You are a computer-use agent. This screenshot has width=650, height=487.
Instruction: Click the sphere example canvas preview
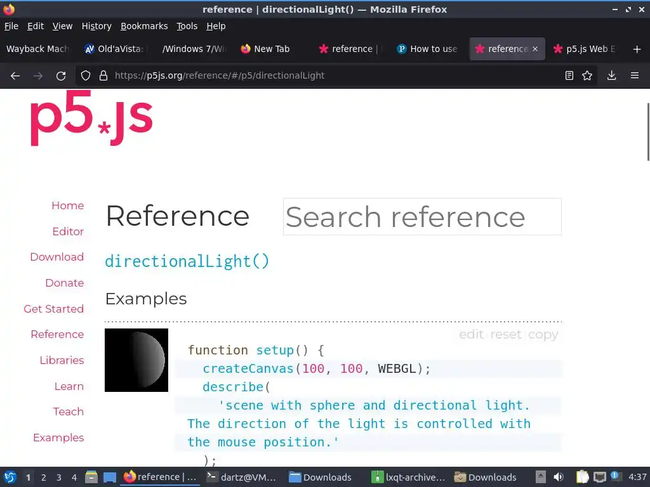tap(136, 360)
